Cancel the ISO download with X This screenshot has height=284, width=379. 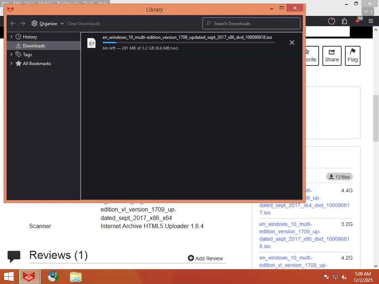[292, 43]
